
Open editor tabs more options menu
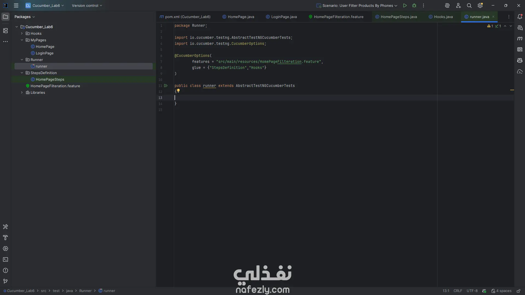509,17
